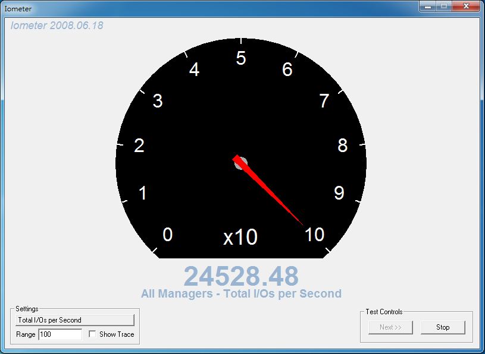Enable the Show Trace checkbox

92,334
